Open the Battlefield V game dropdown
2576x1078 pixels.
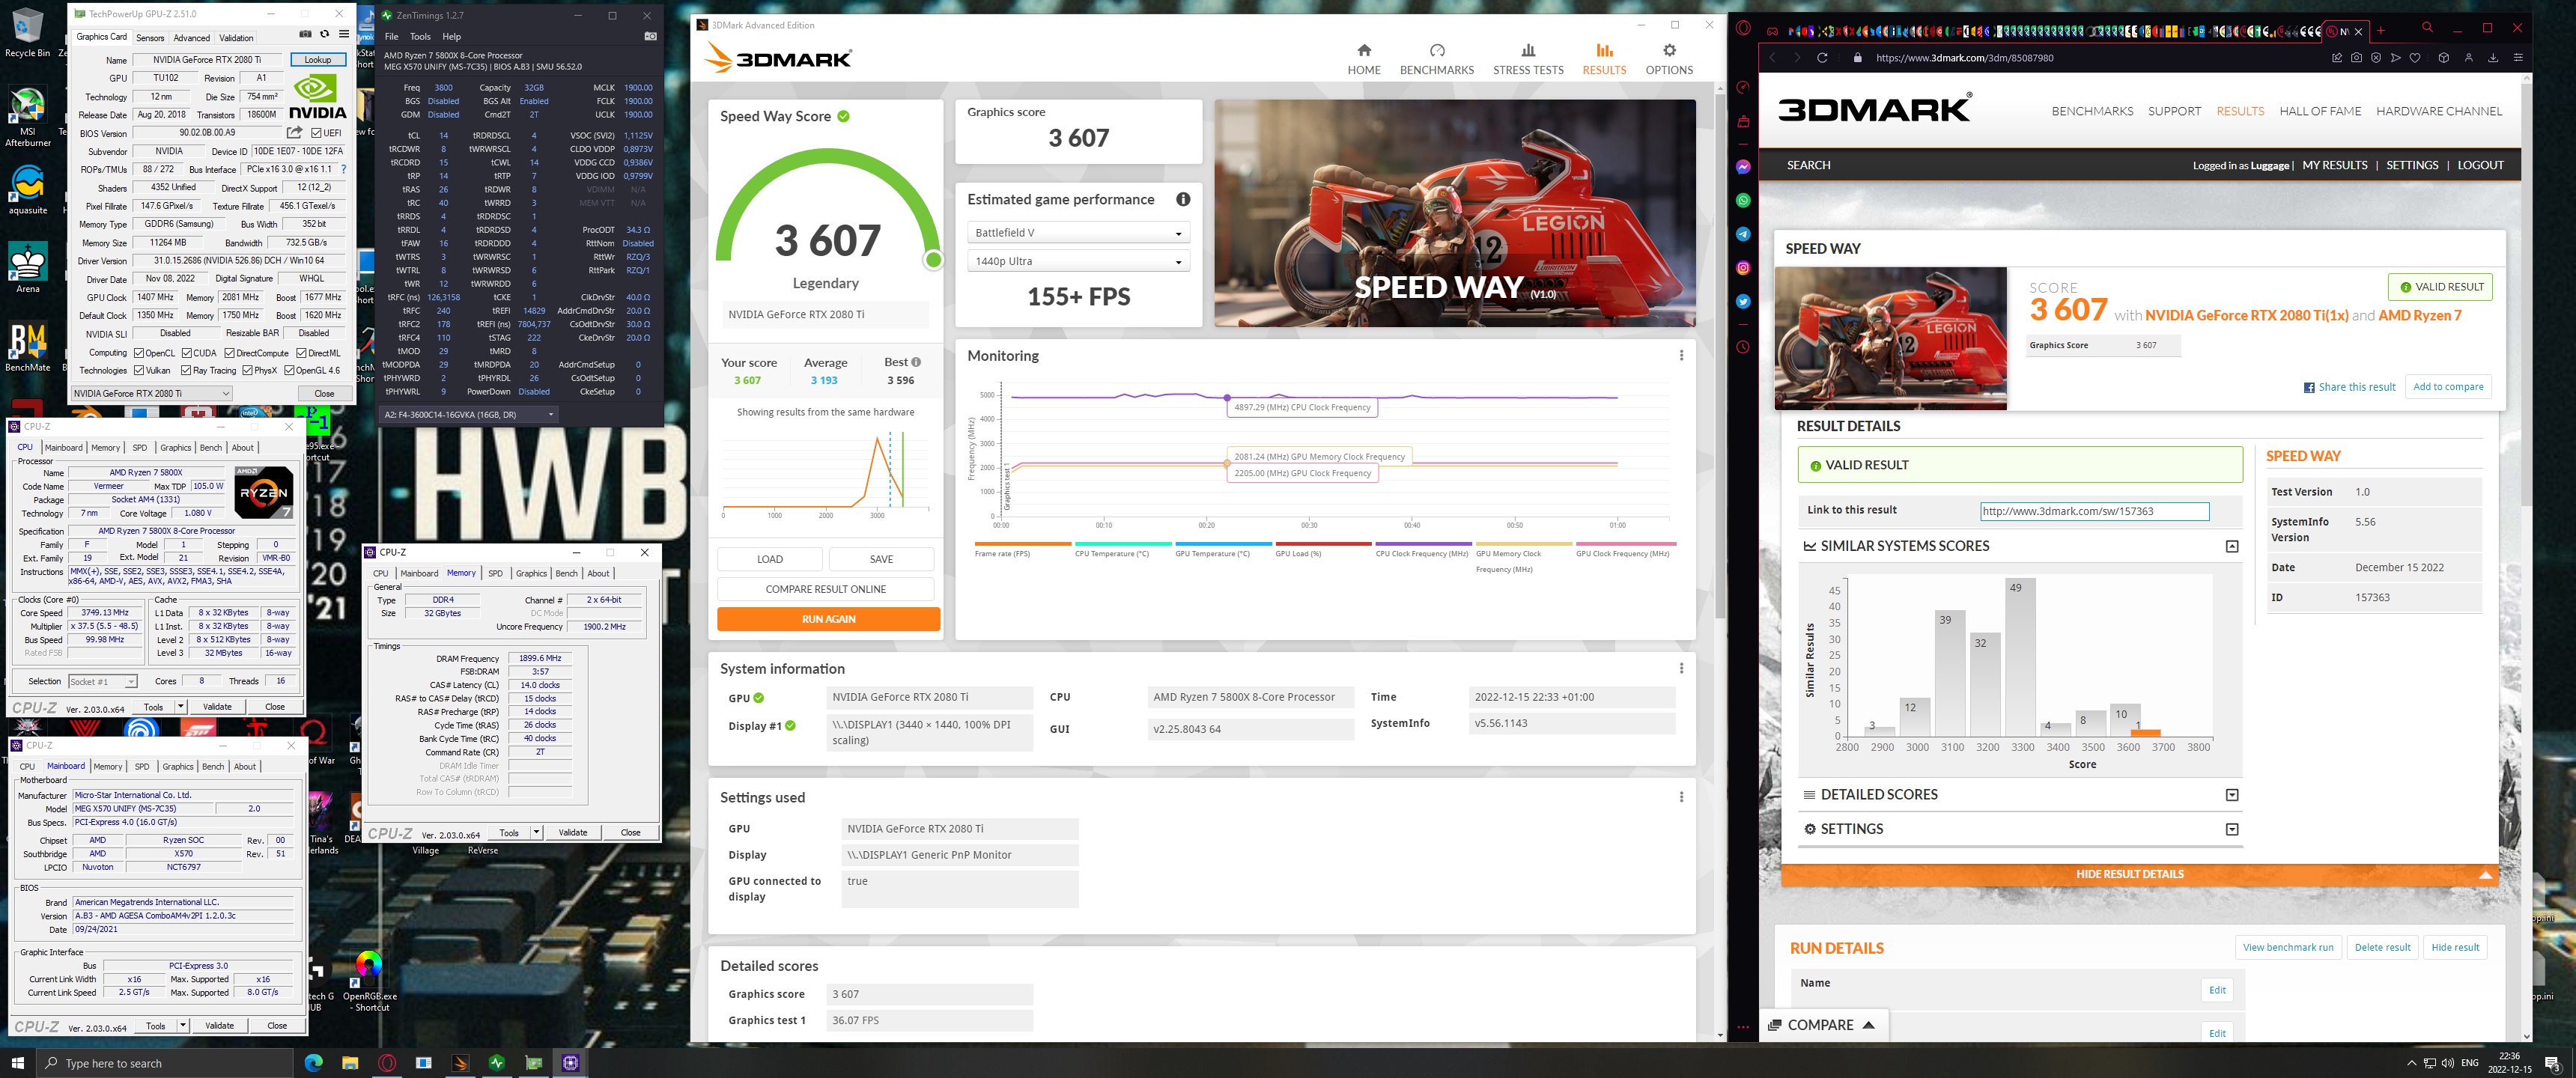[x=1078, y=233]
